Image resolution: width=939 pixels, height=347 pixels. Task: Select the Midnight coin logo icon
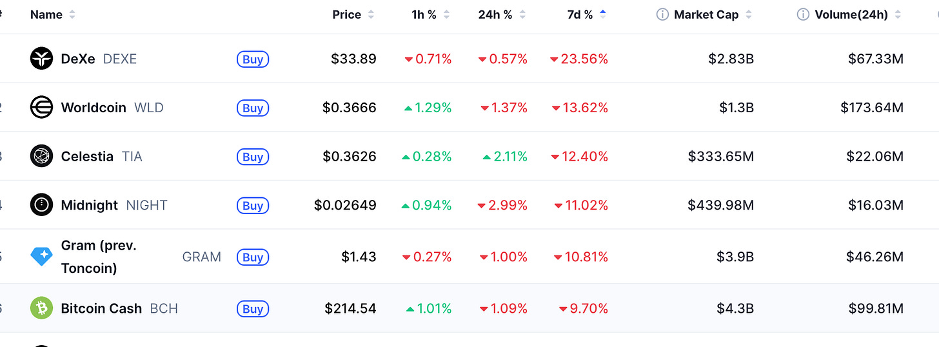click(x=41, y=205)
